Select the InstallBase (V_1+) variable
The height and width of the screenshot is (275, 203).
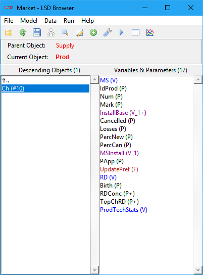[x=123, y=113]
